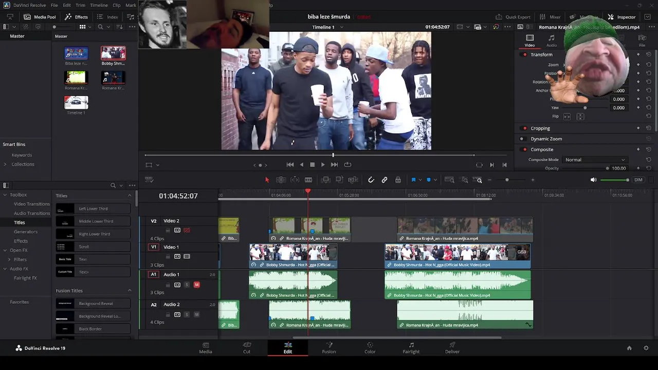Solo the Audio 2 track

pyautogui.click(x=187, y=314)
